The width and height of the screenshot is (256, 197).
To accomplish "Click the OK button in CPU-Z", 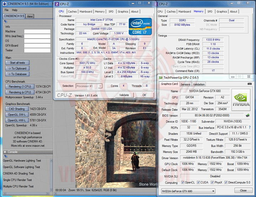I will [144, 95].
